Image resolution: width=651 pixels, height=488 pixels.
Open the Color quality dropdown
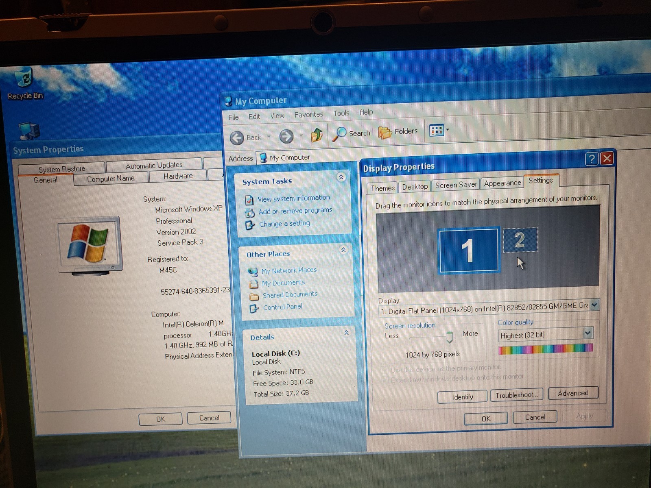tap(587, 333)
